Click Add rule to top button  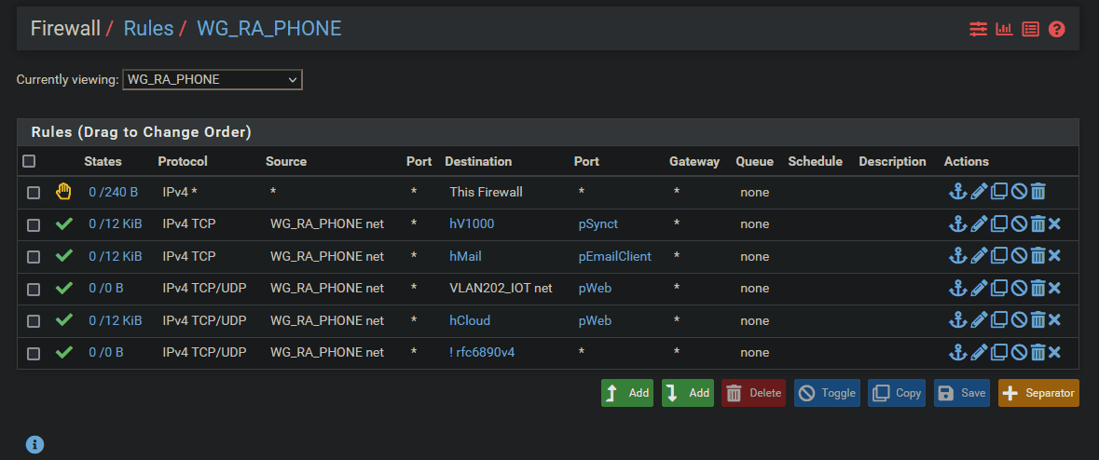click(x=627, y=393)
